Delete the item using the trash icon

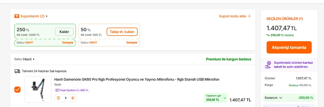tap(58, 98)
